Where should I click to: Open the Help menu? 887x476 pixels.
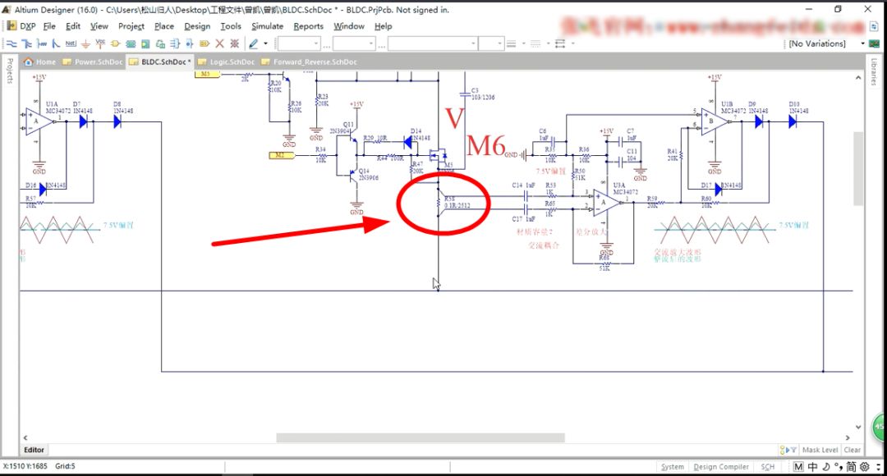(x=383, y=26)
